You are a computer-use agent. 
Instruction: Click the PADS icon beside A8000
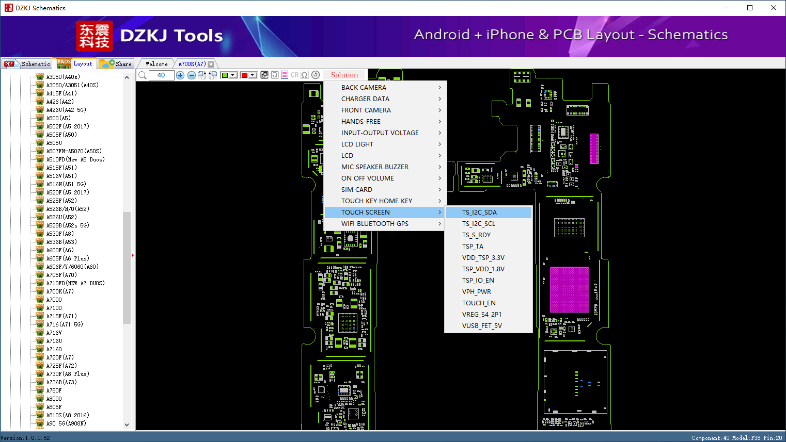pyautogui.click(x=40, y=399)
